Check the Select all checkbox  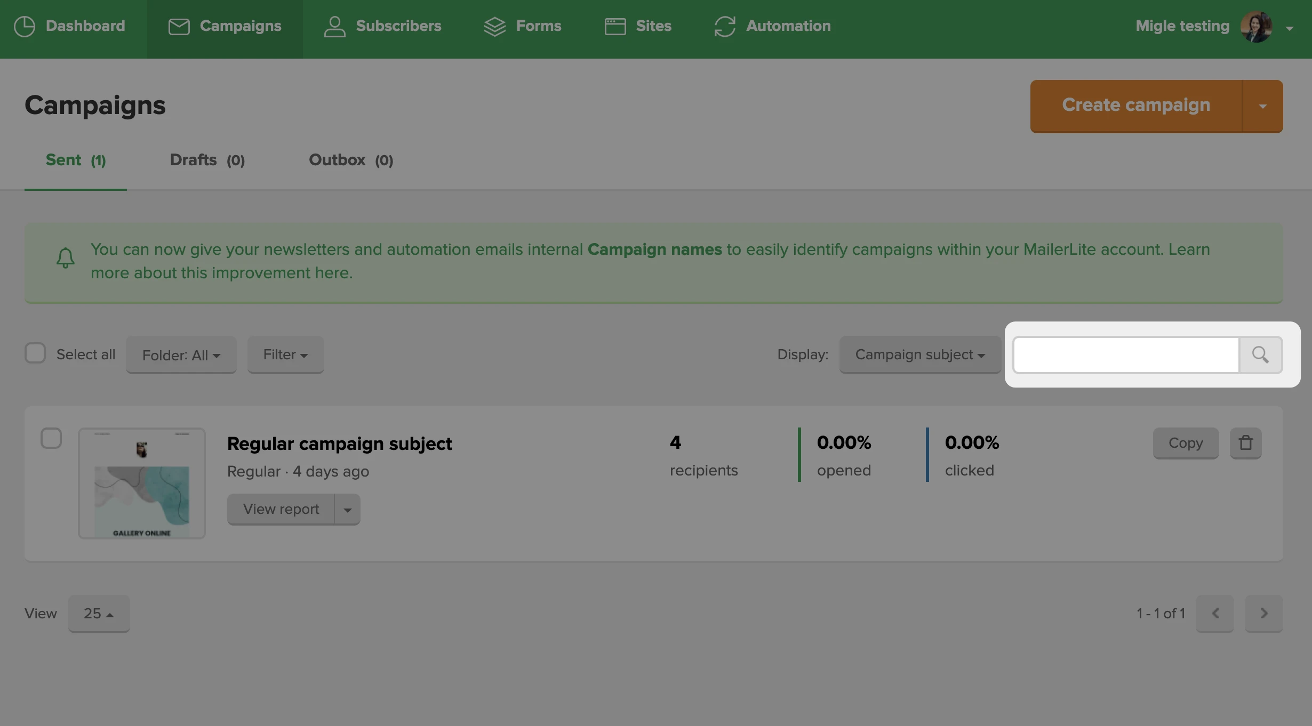35,353
